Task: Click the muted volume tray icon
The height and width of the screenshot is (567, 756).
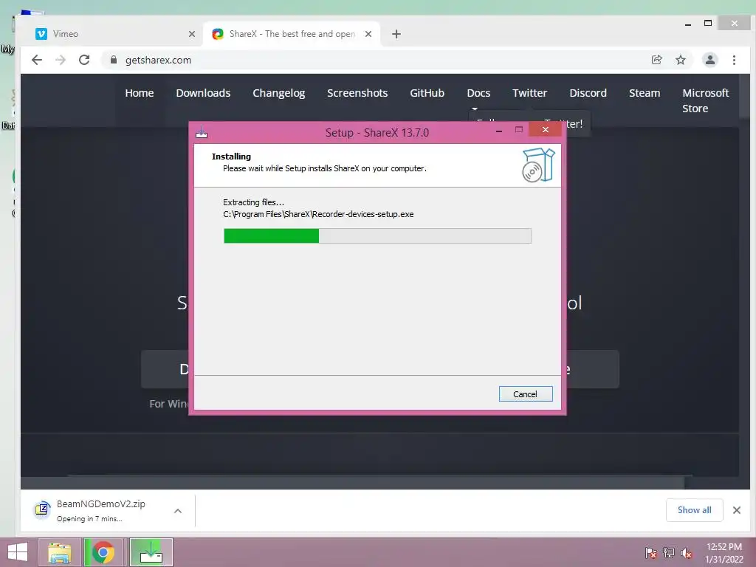Action: click(x=687, y=553)
